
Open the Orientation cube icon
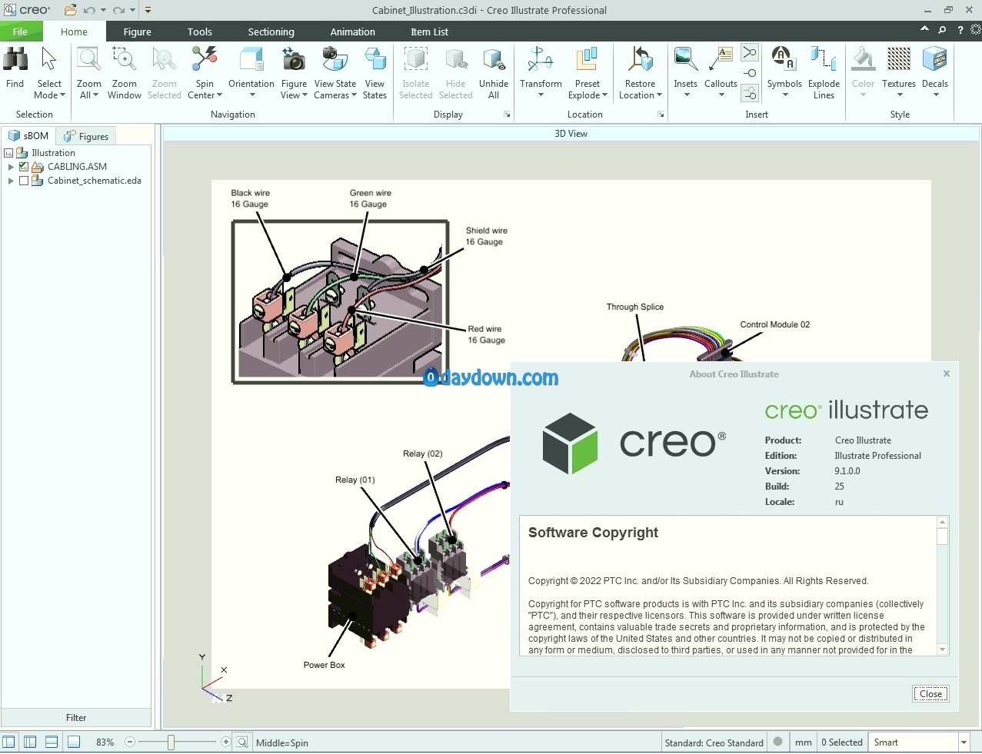pos(251,59)
